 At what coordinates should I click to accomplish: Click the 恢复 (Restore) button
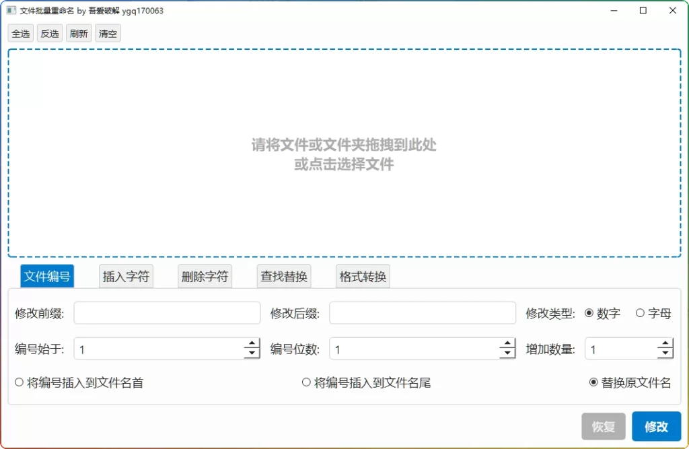click(x=604, y=426)
